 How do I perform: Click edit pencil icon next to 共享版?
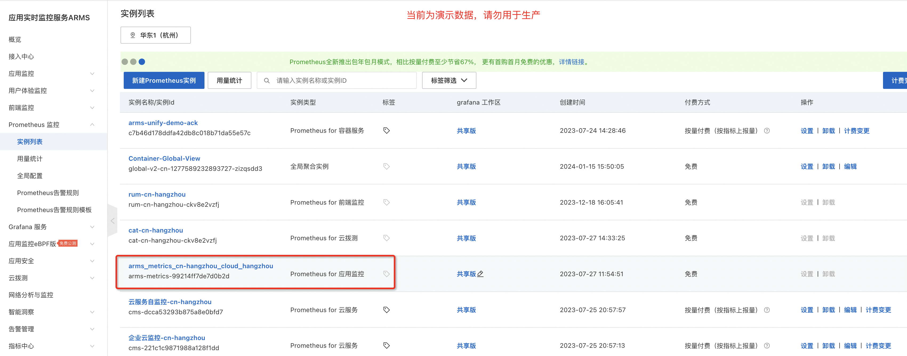480,274
